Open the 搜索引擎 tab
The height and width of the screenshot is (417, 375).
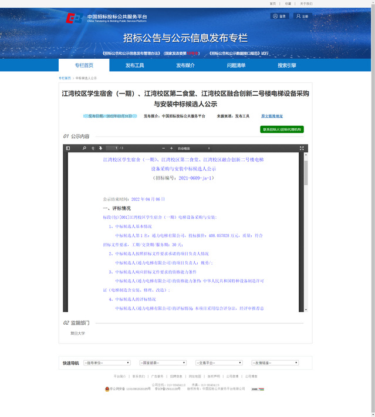tap(287, 65)
